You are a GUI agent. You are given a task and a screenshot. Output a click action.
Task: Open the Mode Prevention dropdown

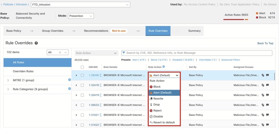coord(81,16)
